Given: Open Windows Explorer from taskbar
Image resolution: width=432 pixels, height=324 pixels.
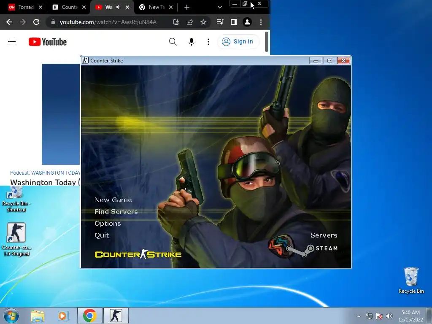Looking at the screenshot, I should click(38, 316).
